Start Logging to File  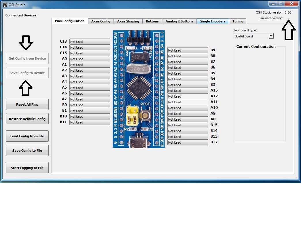[27, 168]
